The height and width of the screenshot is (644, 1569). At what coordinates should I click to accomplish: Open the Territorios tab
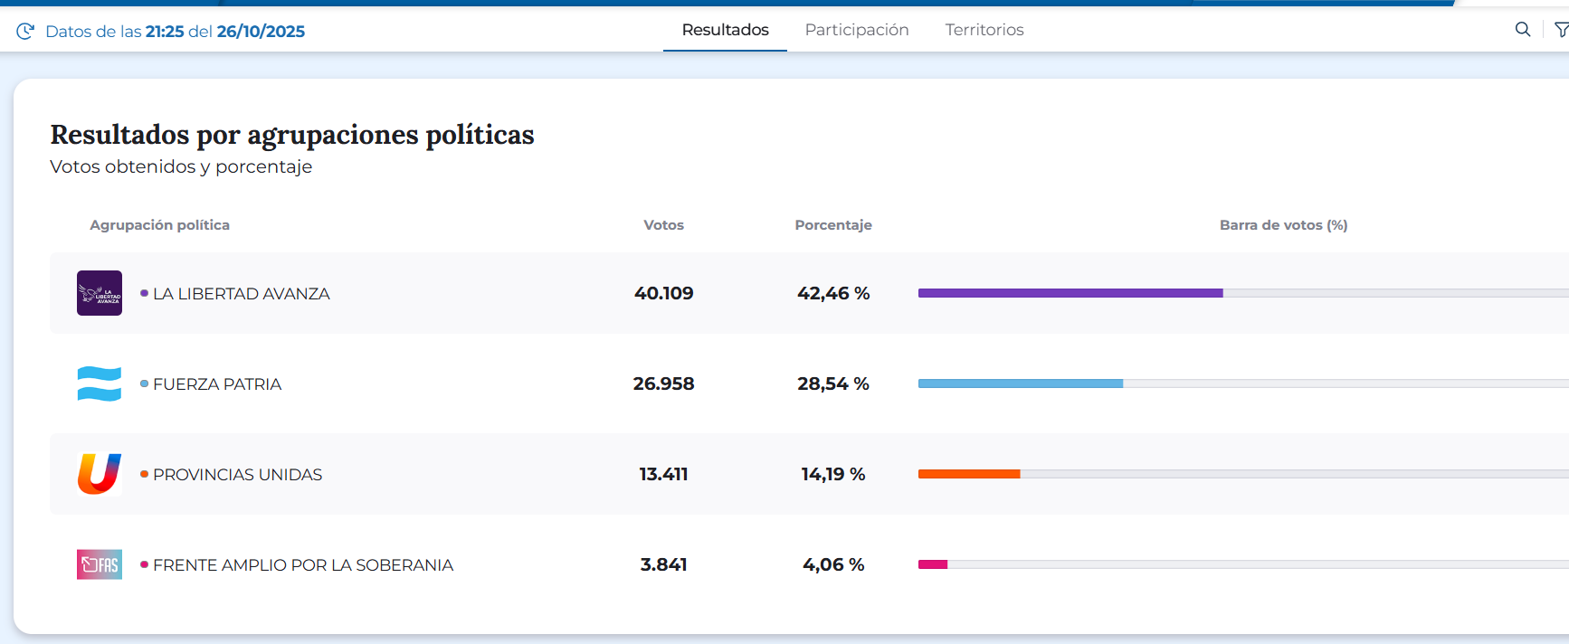pyautogui.click(x=984, y=30)
